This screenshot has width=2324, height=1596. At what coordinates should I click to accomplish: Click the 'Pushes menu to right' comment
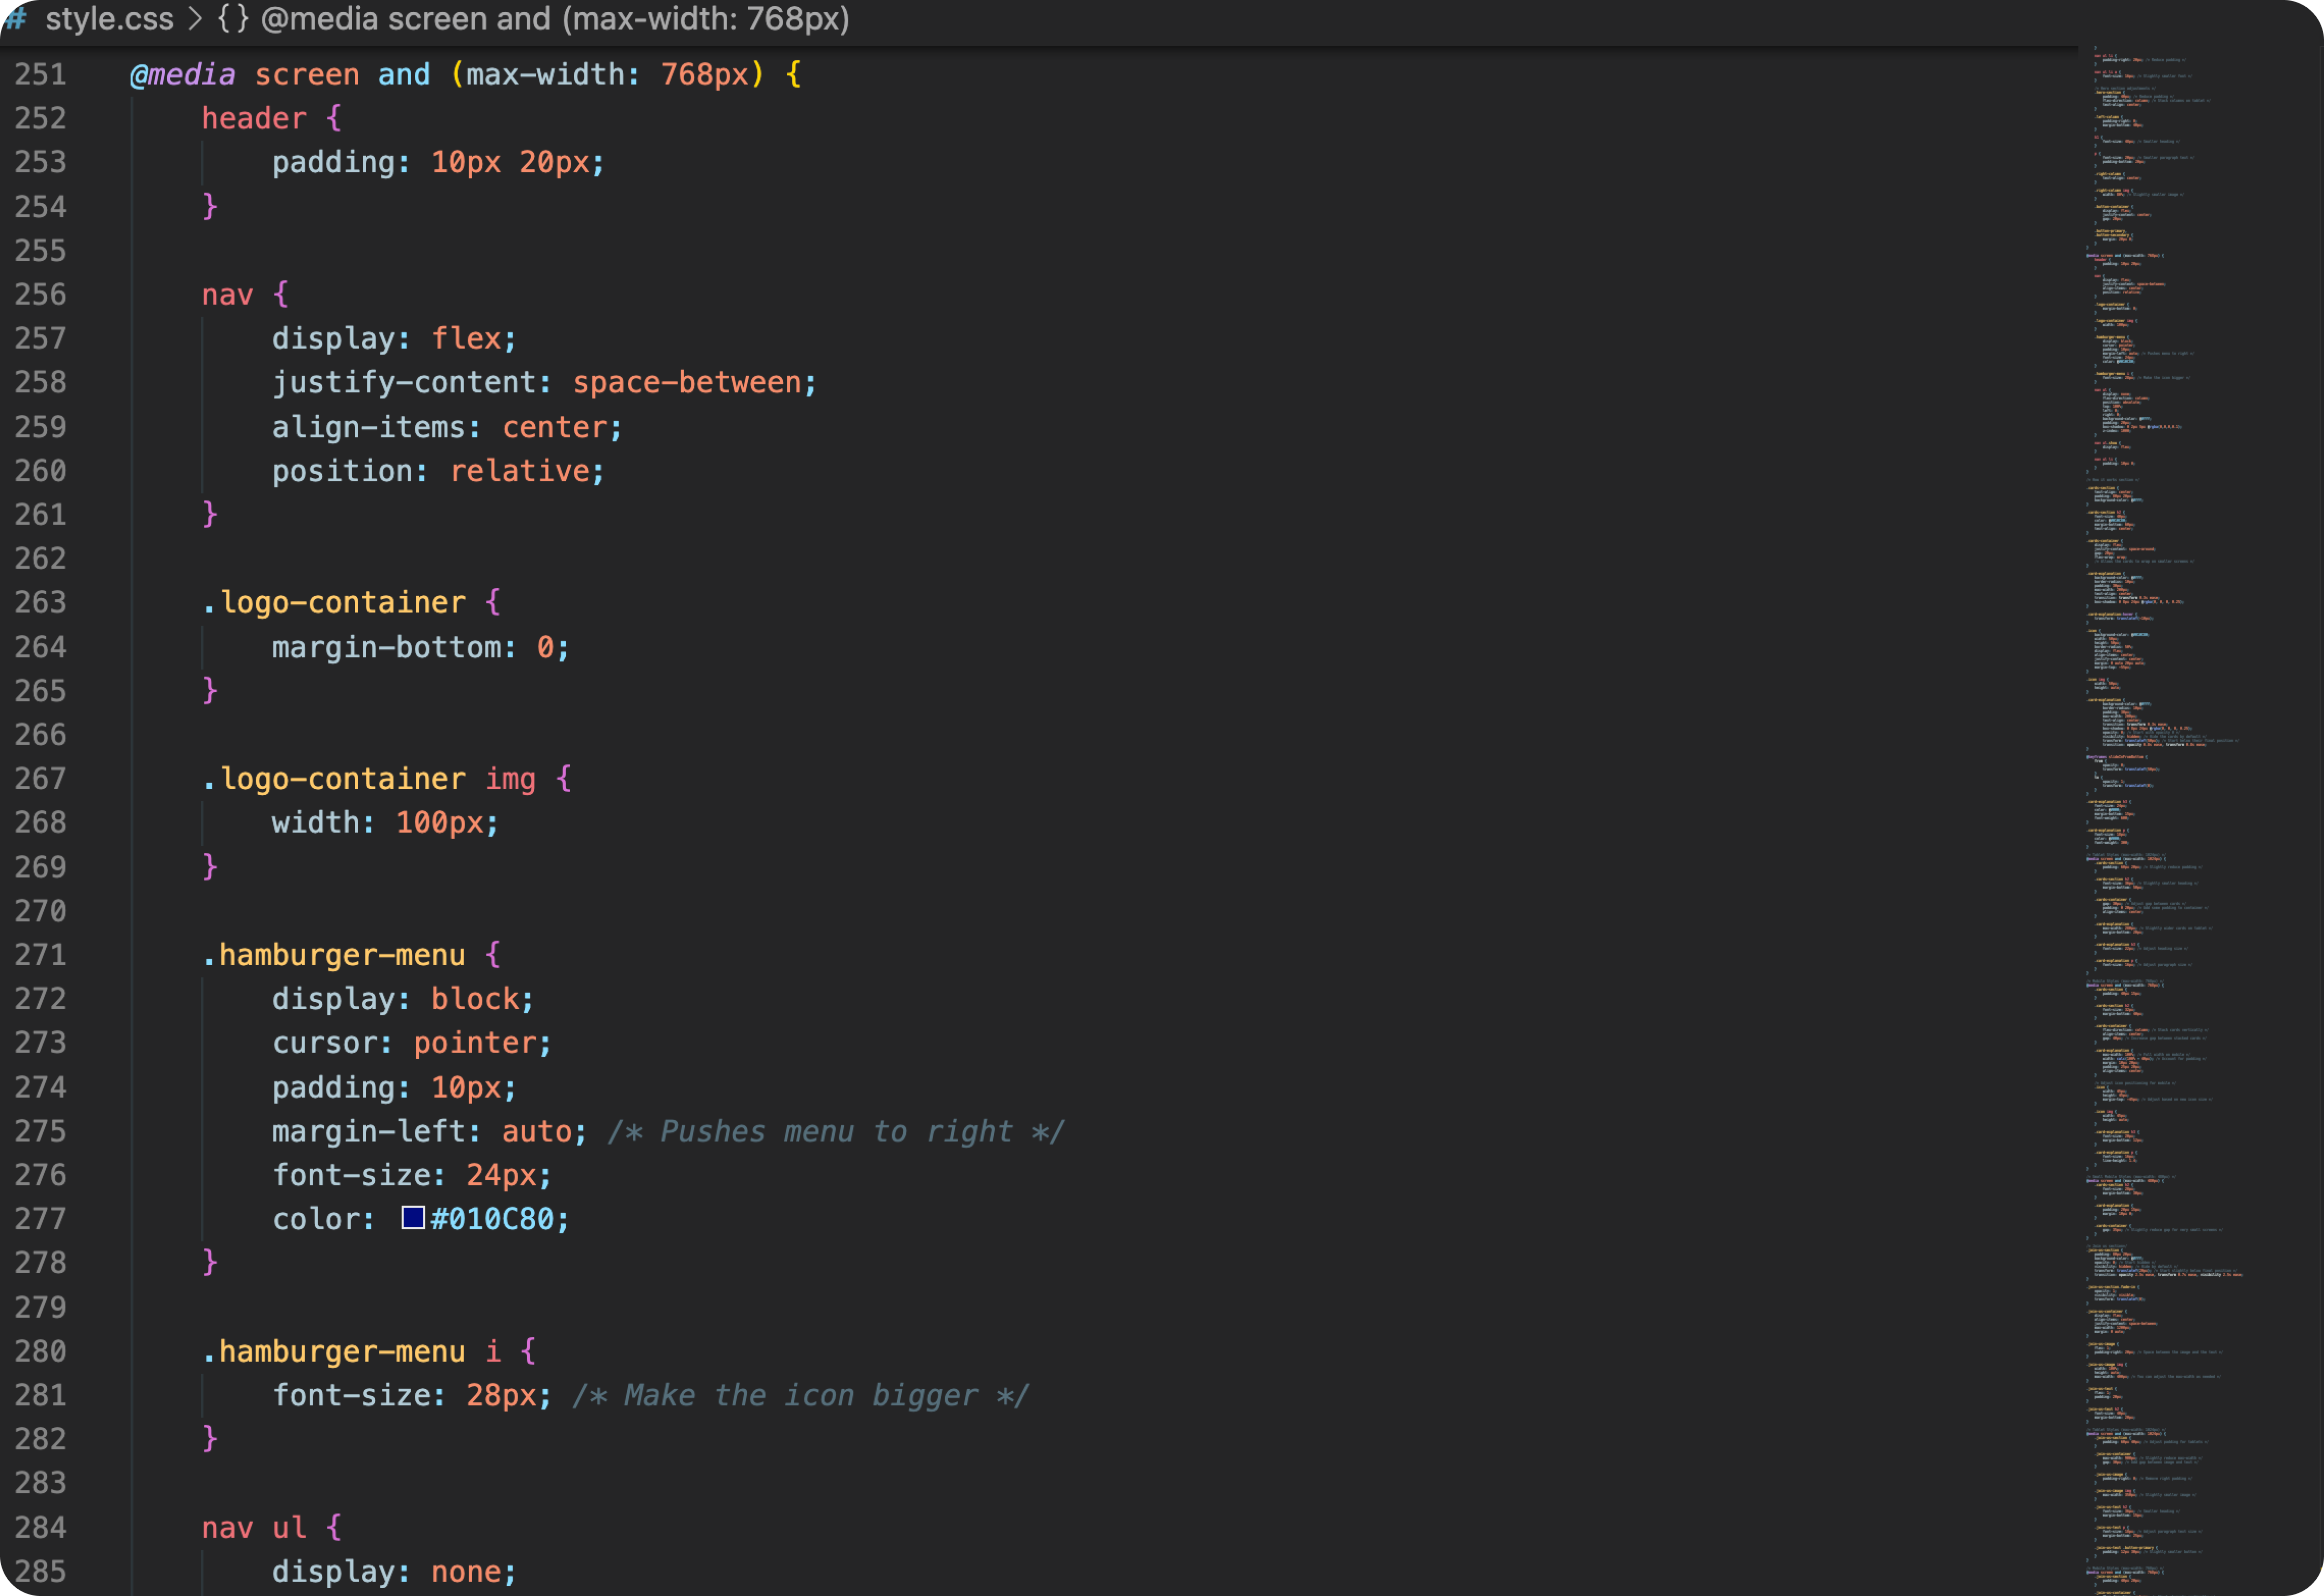coord(836,1131)
